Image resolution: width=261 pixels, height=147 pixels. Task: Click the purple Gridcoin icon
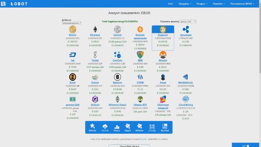tap(95, 99)
